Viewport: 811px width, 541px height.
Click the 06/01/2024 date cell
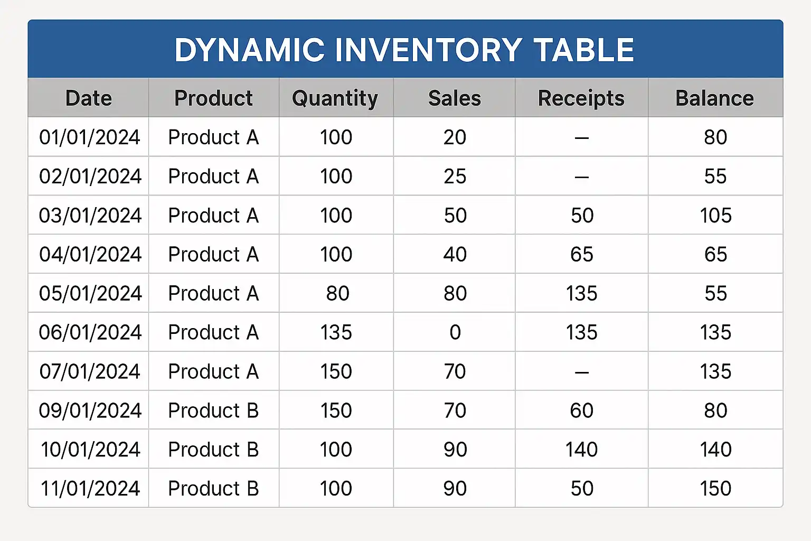click(90, 332)
